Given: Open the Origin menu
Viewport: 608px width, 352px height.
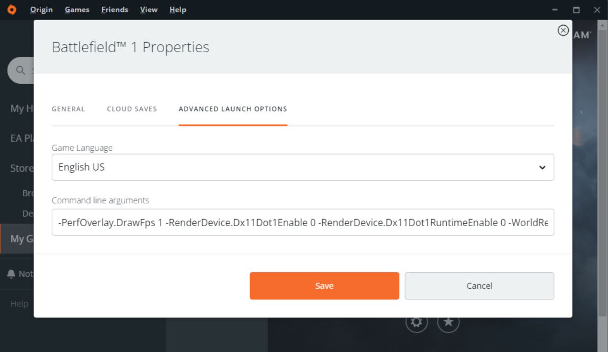Looking at the screenshot, I should 41,10.
